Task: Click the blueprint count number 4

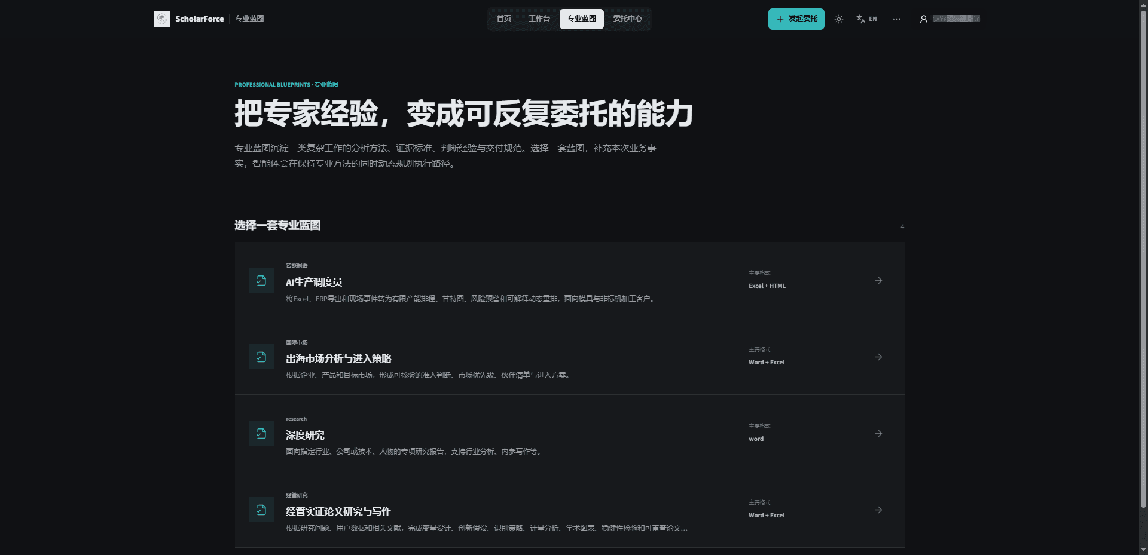Action: 902,226
